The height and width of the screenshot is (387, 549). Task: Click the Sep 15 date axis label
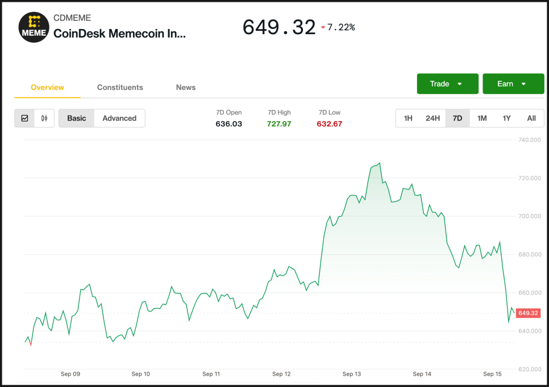pyautogui.click(x=492, y=374)
